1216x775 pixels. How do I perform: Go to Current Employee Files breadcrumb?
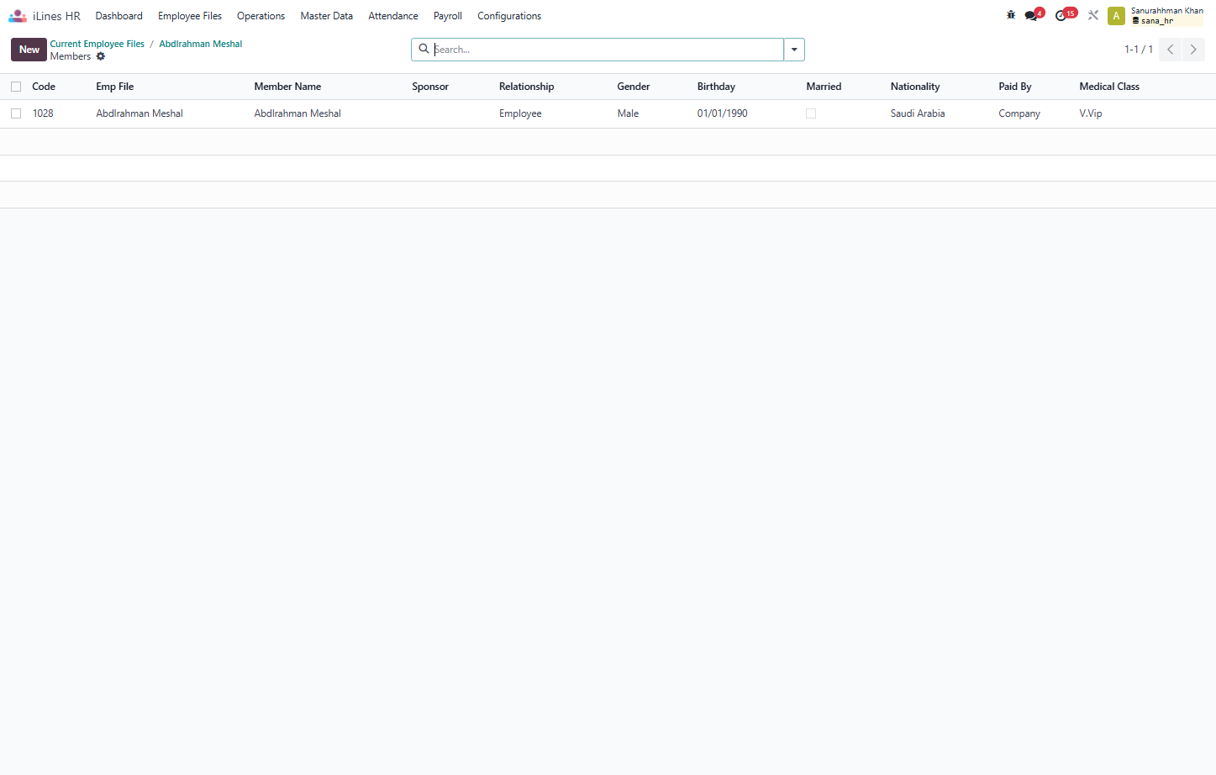[97, 44]
